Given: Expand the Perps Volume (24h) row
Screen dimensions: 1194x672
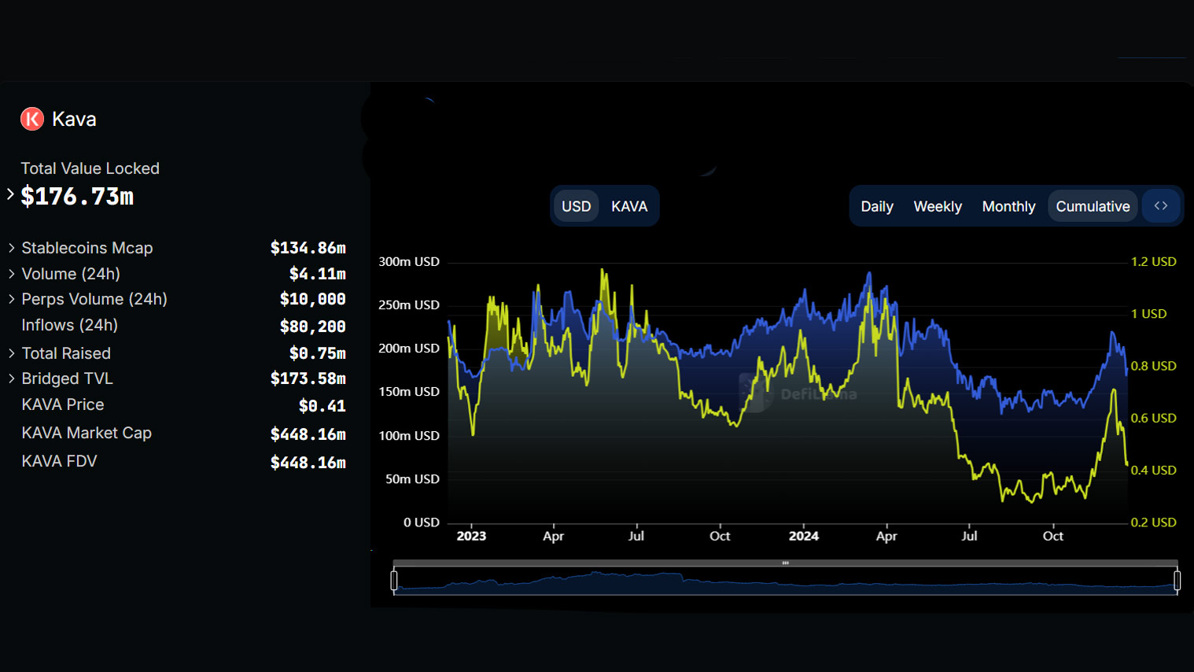Looking at the screenshot, I should [12, 299].
